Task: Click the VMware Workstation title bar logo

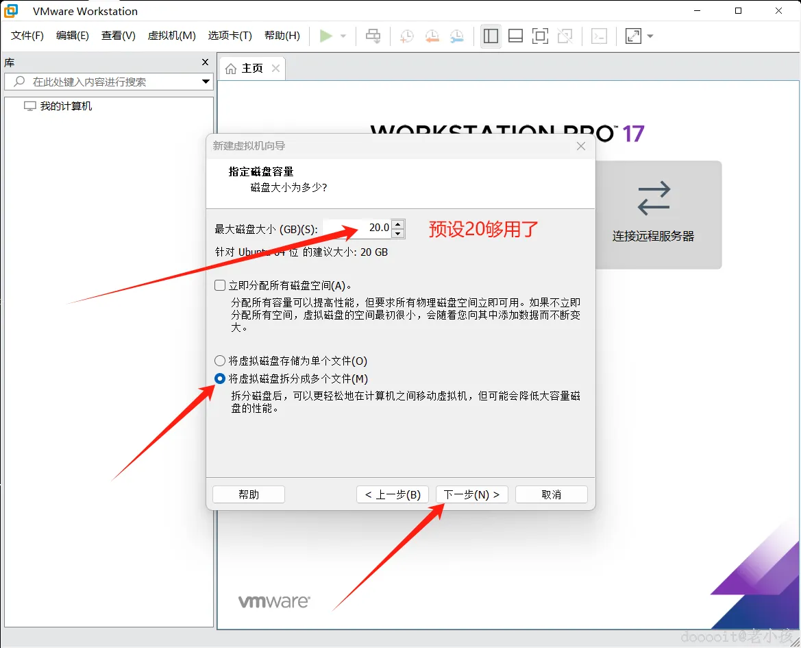Action: coord(11,11)
